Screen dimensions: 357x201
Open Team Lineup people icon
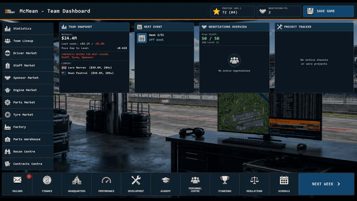[x=8, y=41]
